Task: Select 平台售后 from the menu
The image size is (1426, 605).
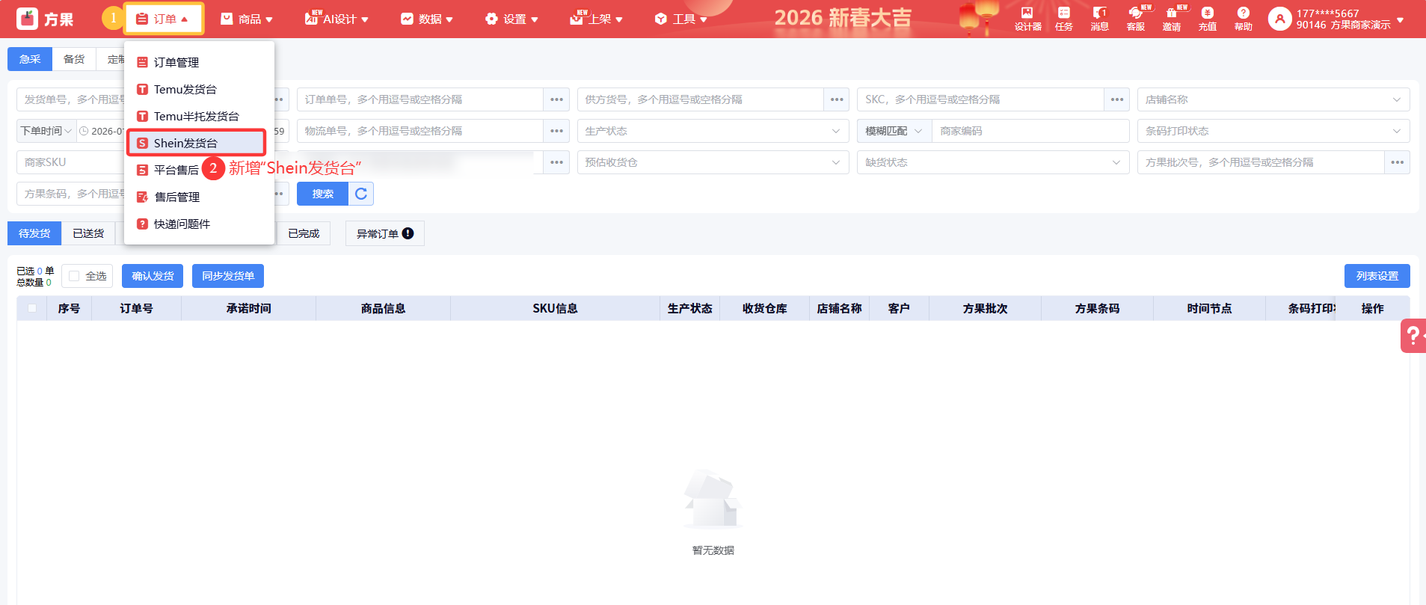Action: (x=168, y=170)
